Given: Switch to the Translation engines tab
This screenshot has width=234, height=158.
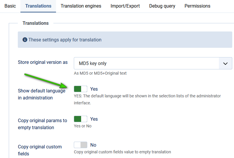Looking at the screenshot, I should 81,6.
